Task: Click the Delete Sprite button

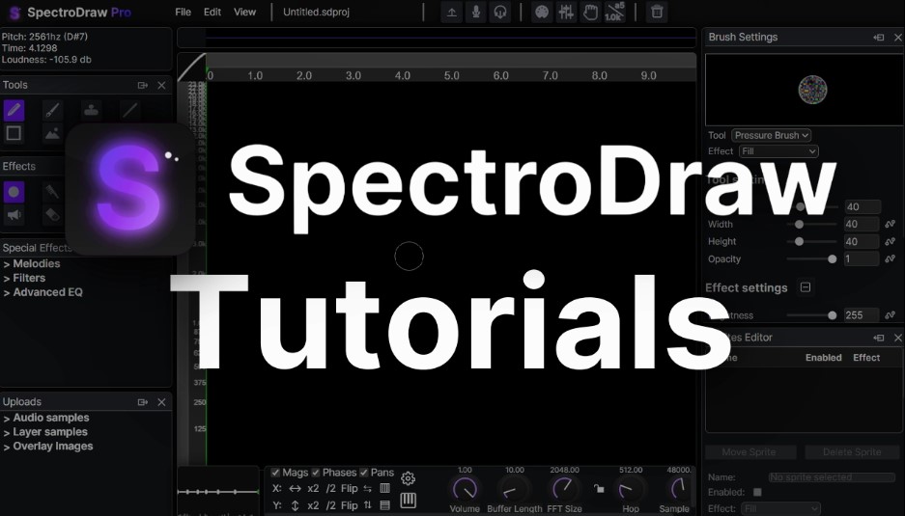Action: (x=852, y=452)
